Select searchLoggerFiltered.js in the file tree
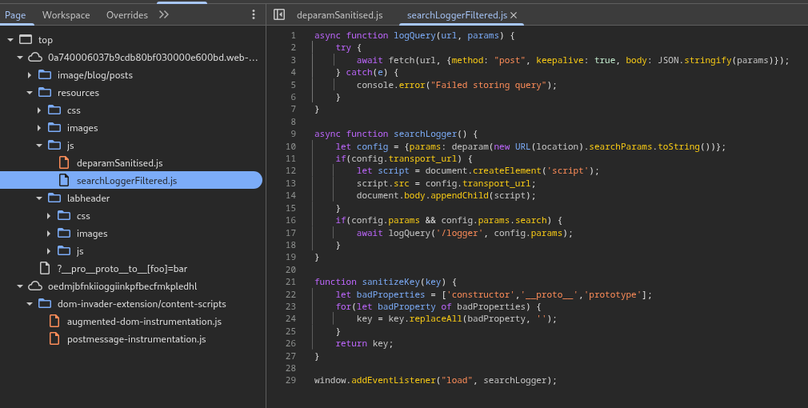Image resolution: width=808 pixels, height=408 pixels. [126, 181]
